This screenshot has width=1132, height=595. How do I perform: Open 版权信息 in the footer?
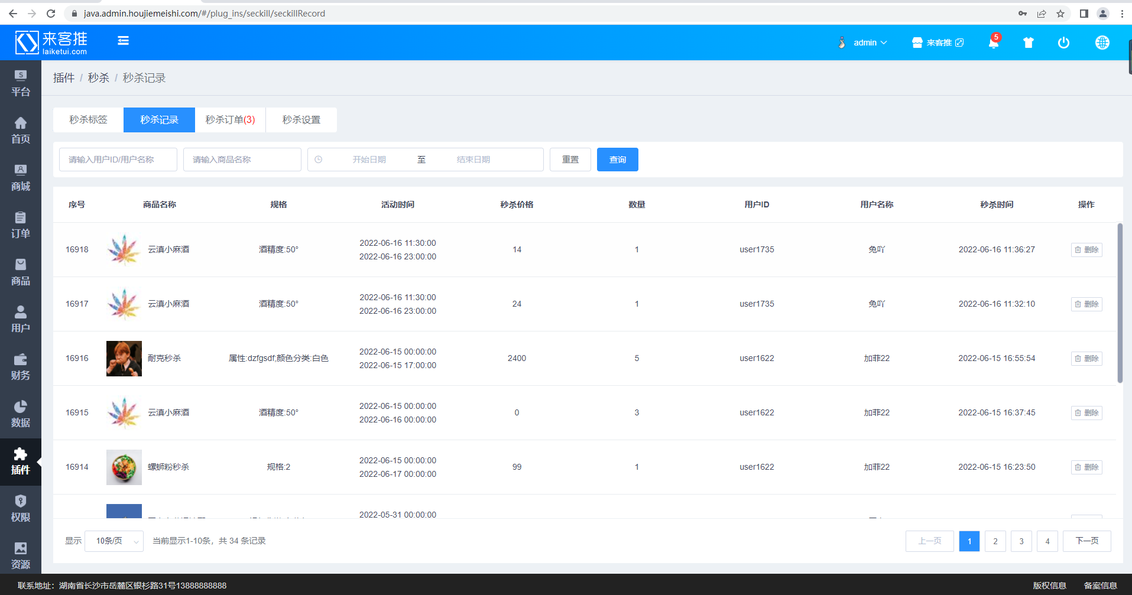pos(1050,586)
